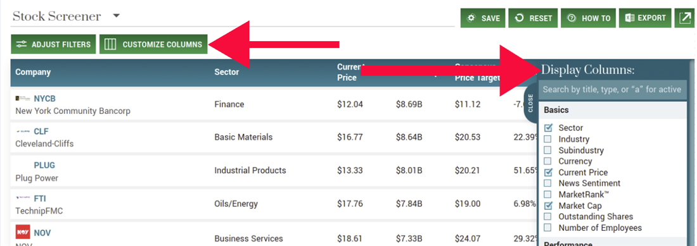Sort by the Company column header

(33, 72)
